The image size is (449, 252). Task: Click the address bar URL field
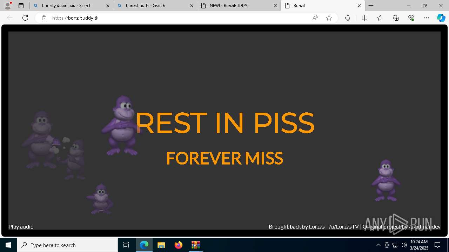pos(186,18)
